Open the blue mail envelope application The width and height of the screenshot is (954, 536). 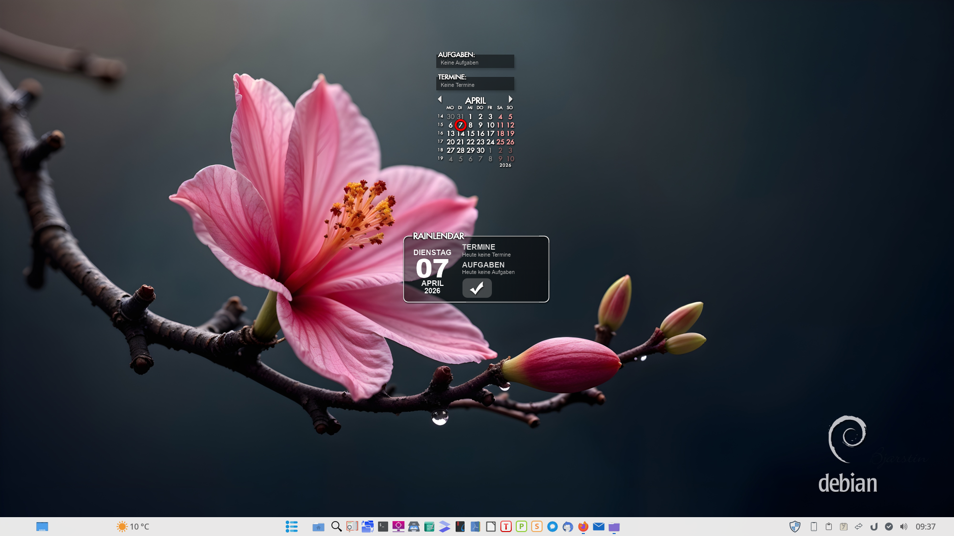(599, 527)
